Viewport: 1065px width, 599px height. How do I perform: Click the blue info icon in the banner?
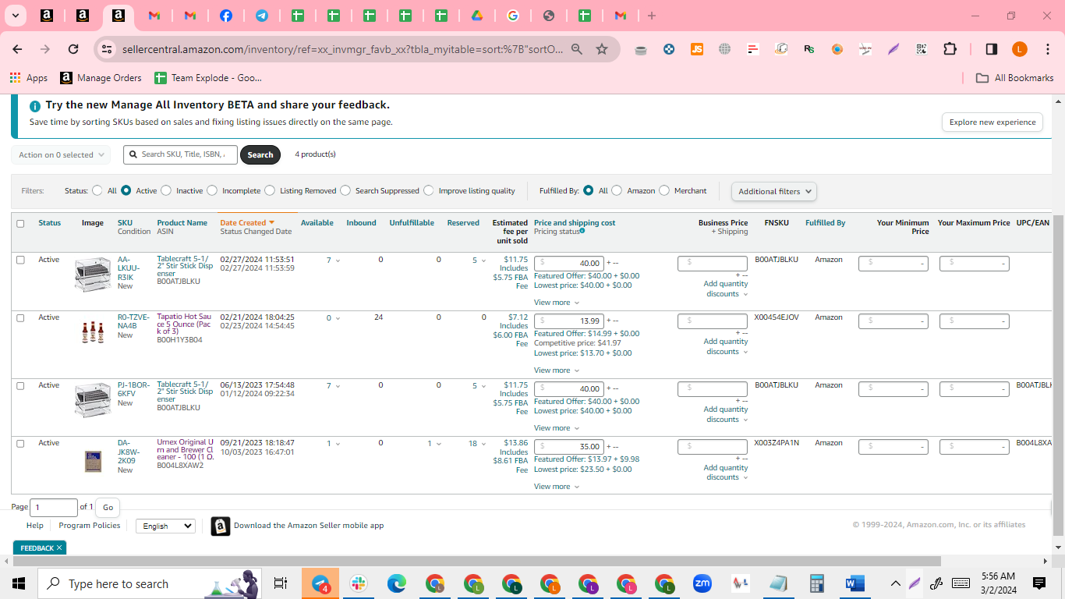[x=34, y=106]
